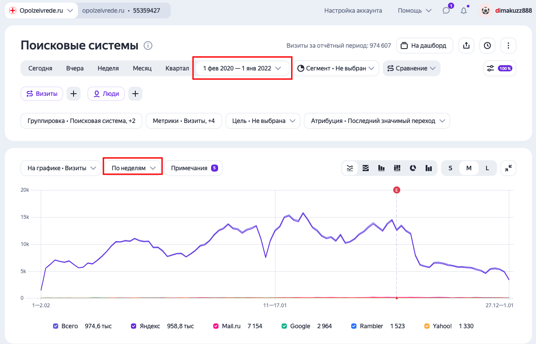This screenshot has width=536, height=344.
Task: Toggle the Google legend checkbox
Action: (x=284, y=326)
